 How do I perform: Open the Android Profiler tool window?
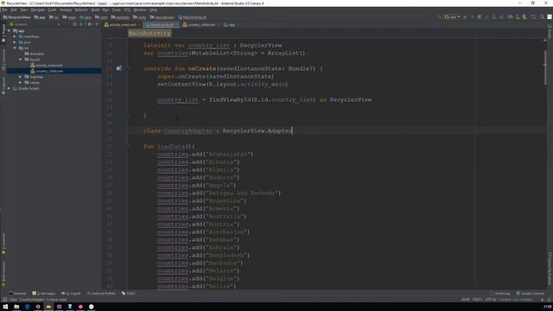(x=101, y=294)
